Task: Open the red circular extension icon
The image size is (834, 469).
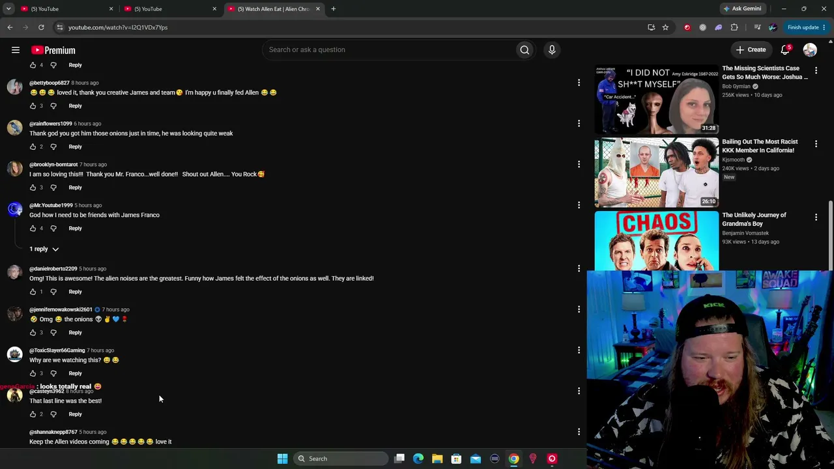Action: tap(687, 27)
